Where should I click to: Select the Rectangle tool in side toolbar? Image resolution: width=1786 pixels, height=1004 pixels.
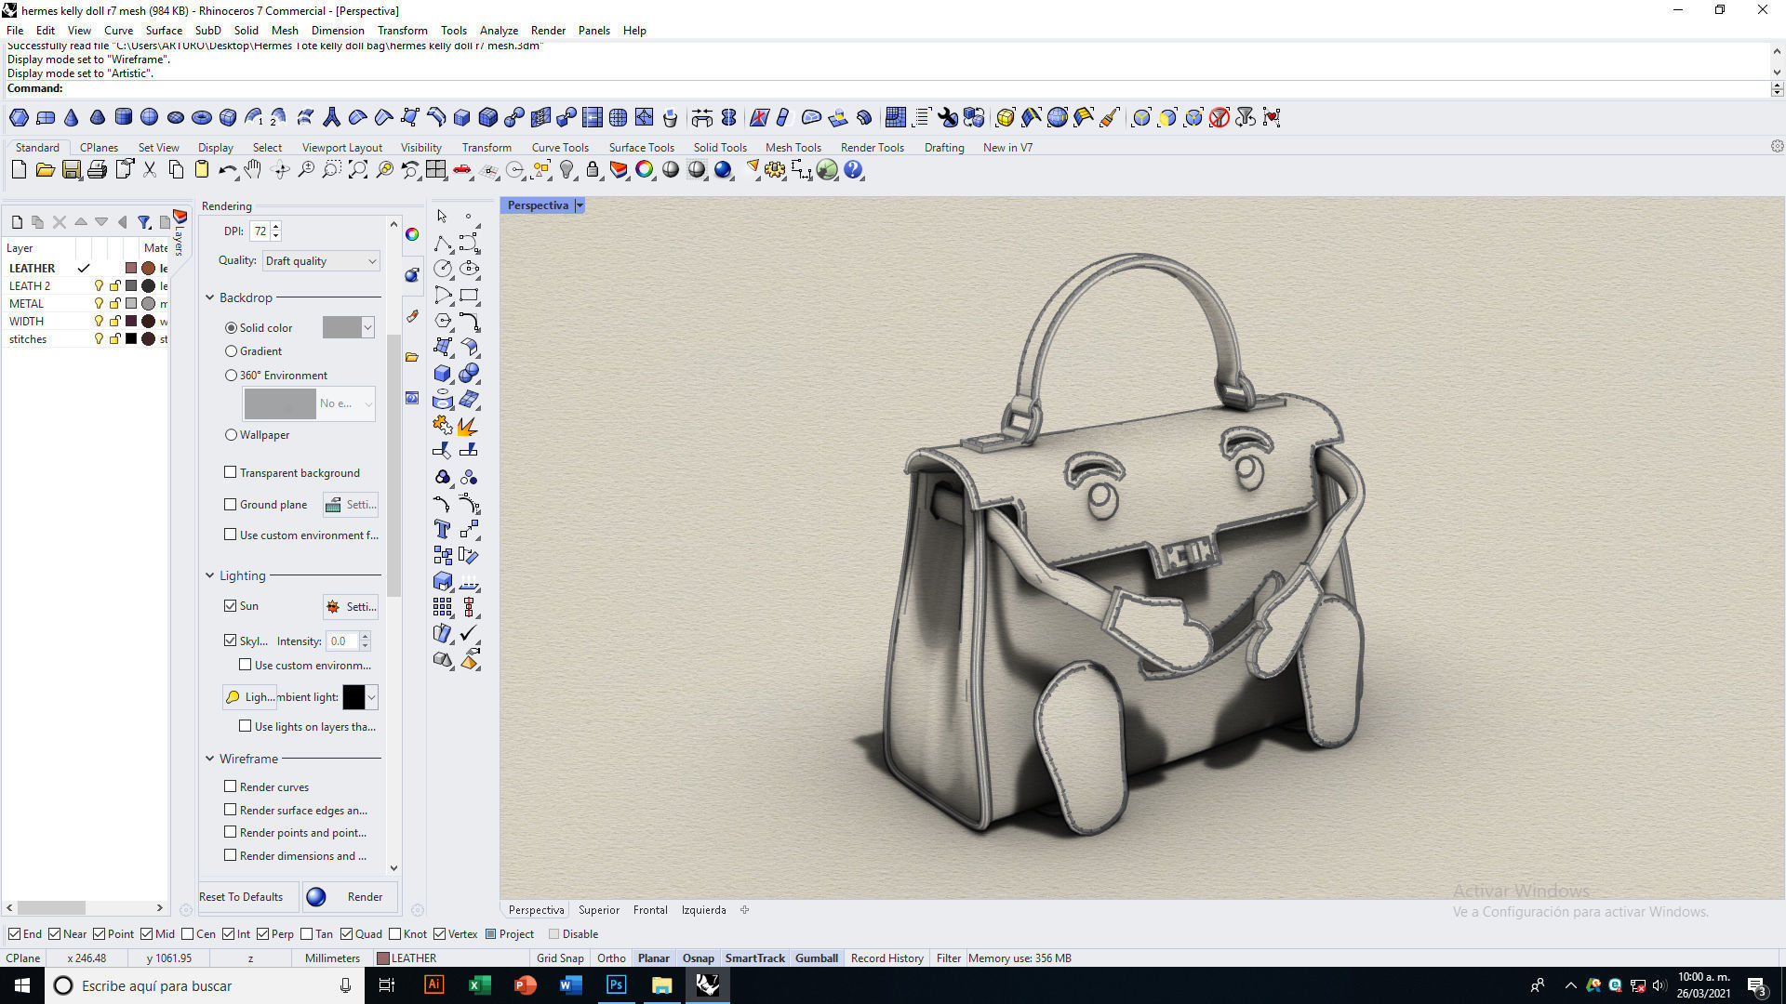tap(469, 296)
